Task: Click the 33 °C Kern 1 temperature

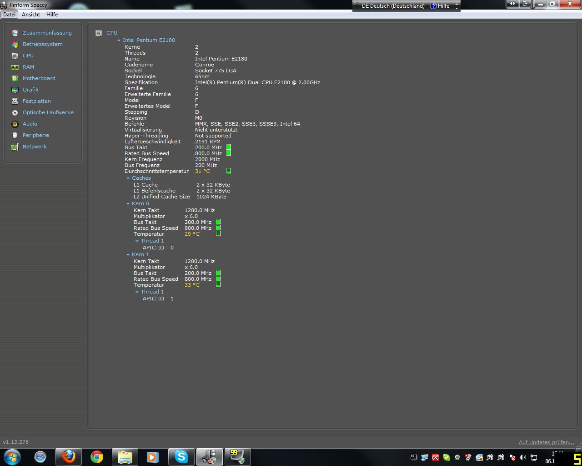Action: point(192,285)
